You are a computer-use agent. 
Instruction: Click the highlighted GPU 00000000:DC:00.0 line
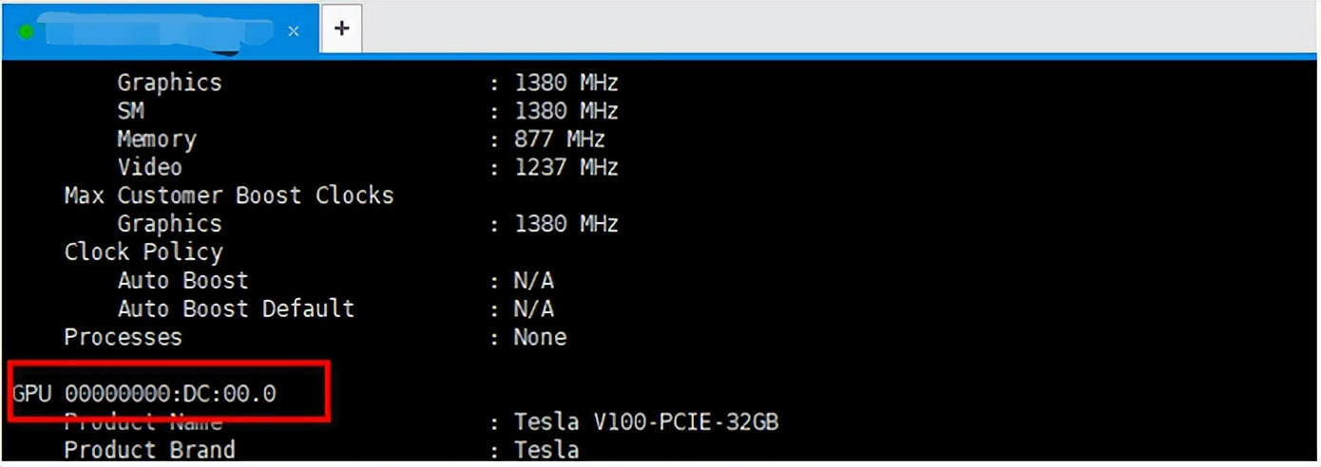point(144,393)
